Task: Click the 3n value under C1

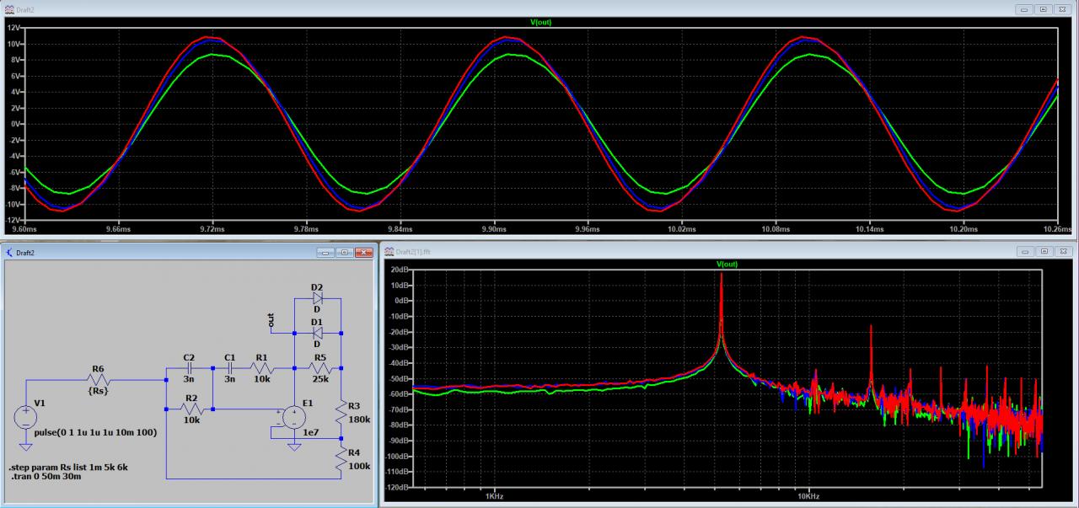Action: (x=229, y=379)
